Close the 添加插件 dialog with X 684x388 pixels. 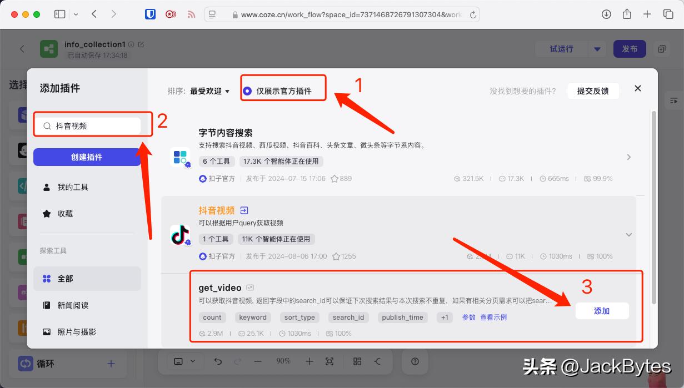(638, 88)
